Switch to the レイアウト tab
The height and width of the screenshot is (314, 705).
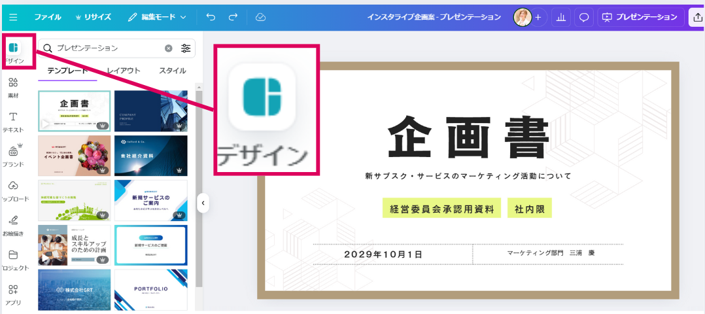click(x=123, y=71)
